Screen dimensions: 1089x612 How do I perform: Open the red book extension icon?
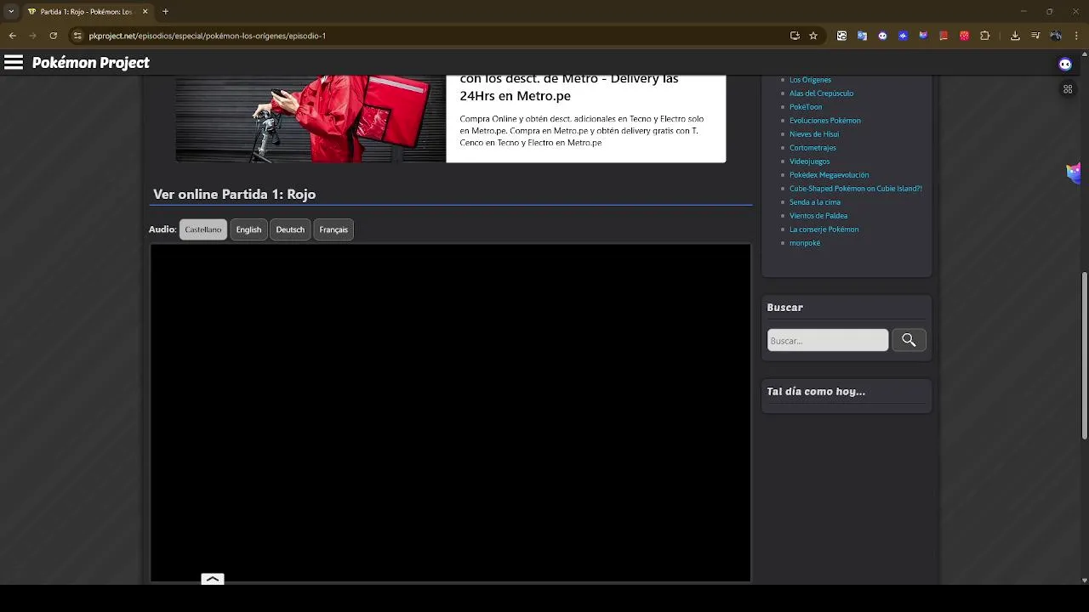click(x=944, y=36)
